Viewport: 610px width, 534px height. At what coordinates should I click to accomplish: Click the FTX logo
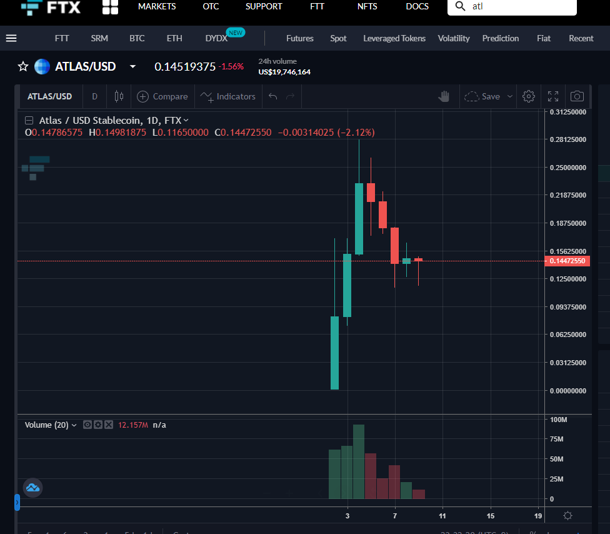click(51, 7)
